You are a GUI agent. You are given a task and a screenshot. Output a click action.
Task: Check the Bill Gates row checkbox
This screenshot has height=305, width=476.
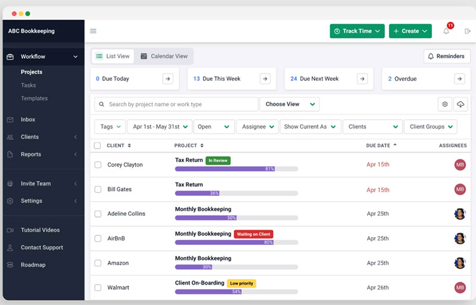(98, 190)
